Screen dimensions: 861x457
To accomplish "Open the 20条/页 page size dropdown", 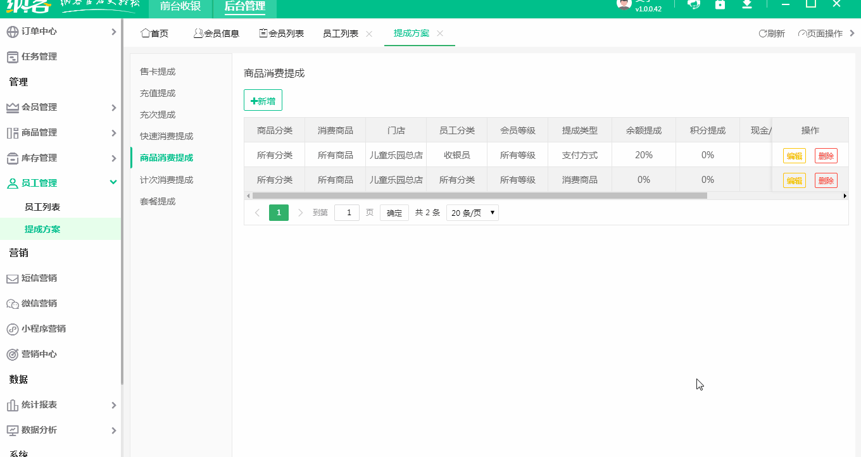I will pos(472,212).
